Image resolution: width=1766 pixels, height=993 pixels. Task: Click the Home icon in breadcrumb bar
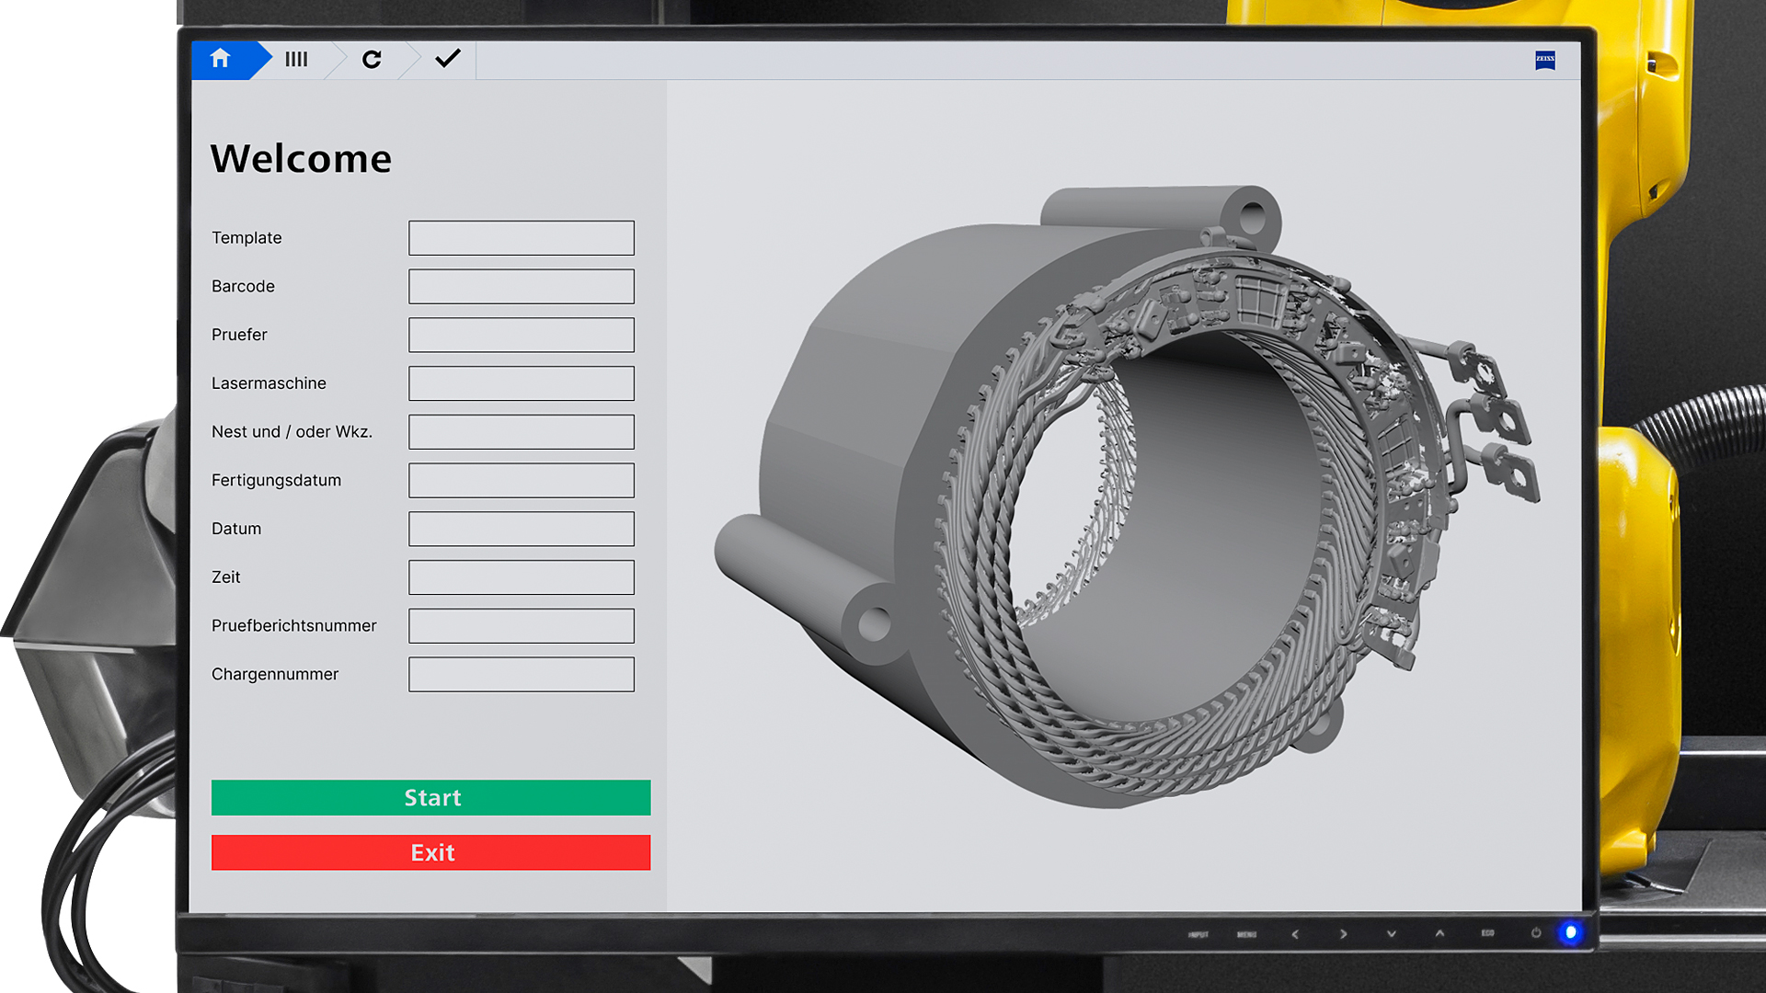[x=220, y=60]
